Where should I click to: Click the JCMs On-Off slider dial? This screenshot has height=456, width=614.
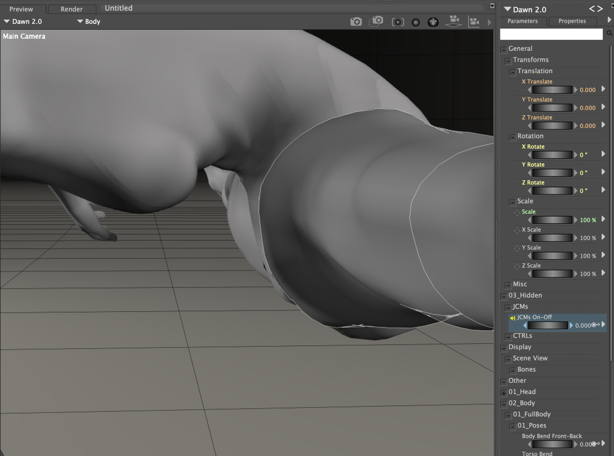click(548, 325)
